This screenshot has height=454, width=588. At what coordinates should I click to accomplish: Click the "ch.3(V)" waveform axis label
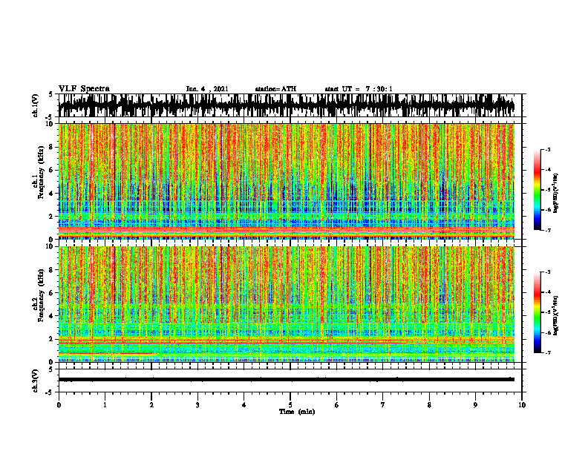[x=36, y=381]
